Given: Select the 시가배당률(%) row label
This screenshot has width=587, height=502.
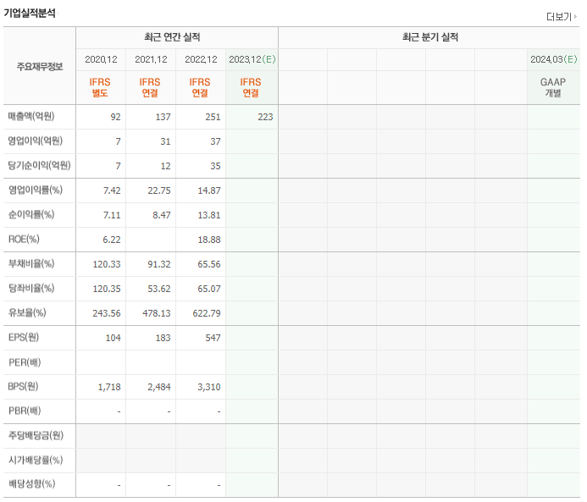Looking at the screenshot, I should coord(36,461).
